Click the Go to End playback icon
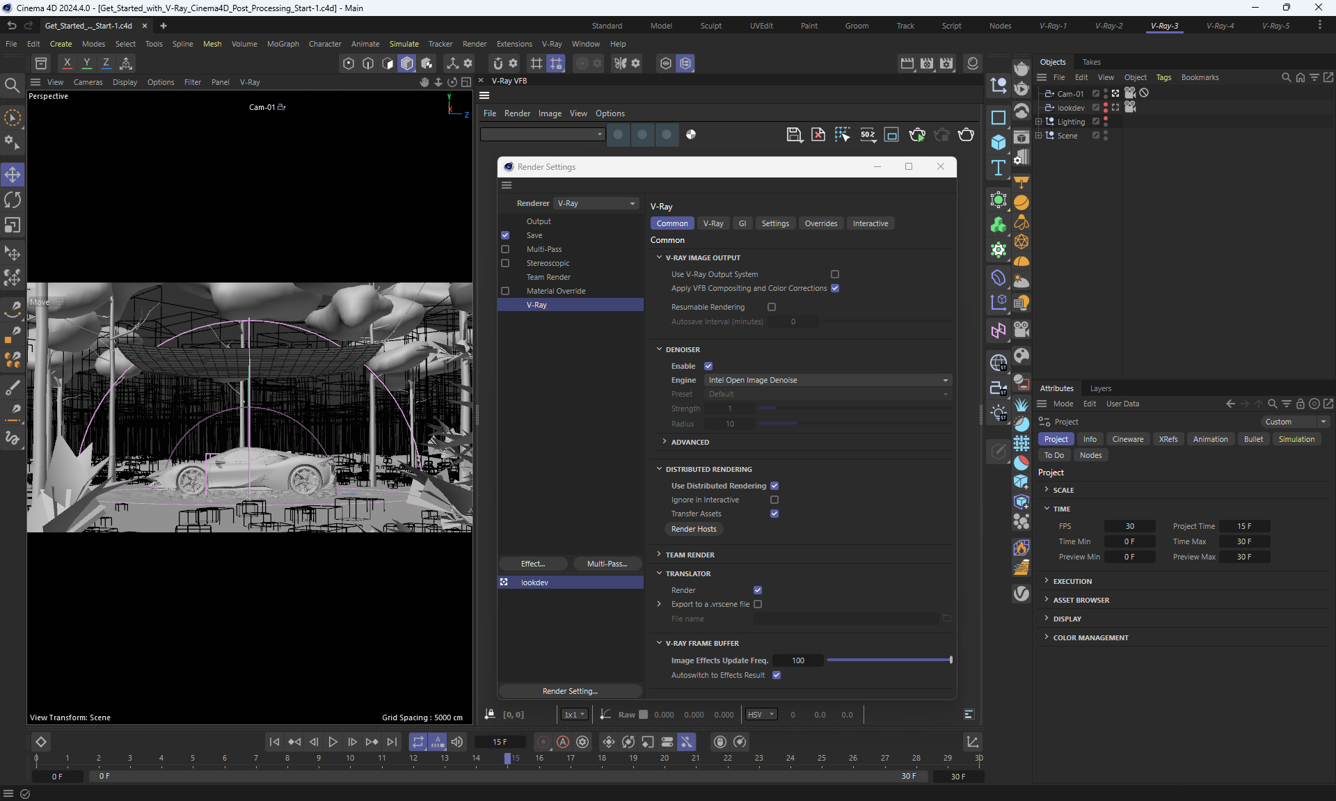This screenshot has width=1336, height=801. [392, 742]
